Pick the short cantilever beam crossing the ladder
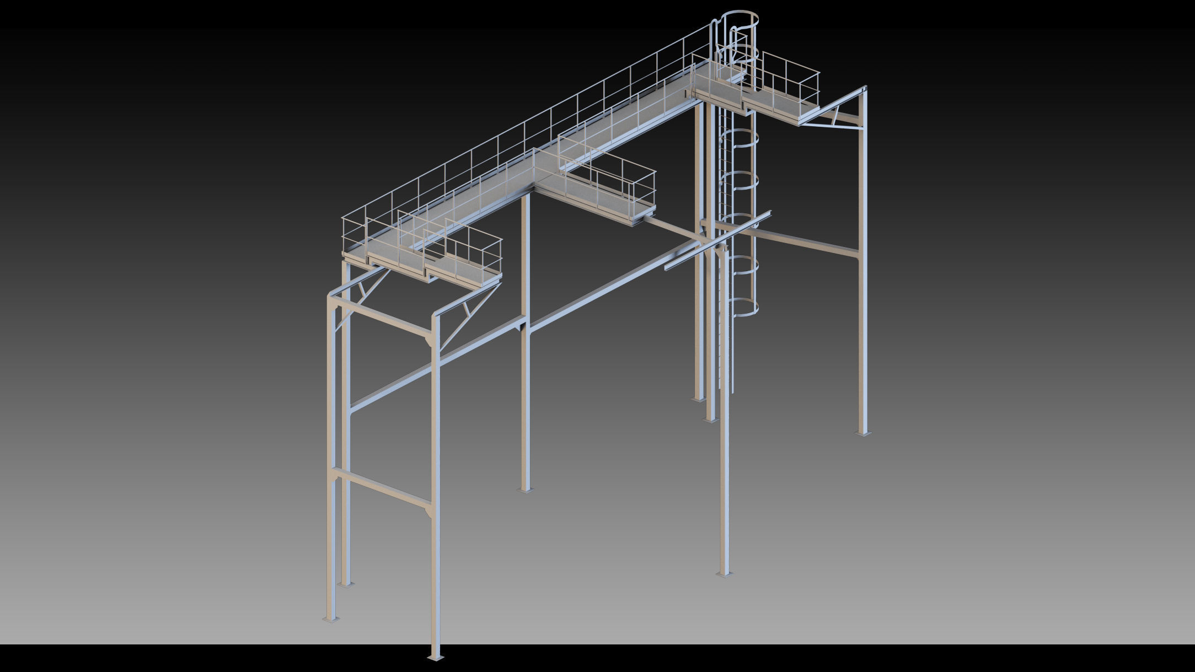This screenshot has height=672, width=1195. tap(718, 240)
